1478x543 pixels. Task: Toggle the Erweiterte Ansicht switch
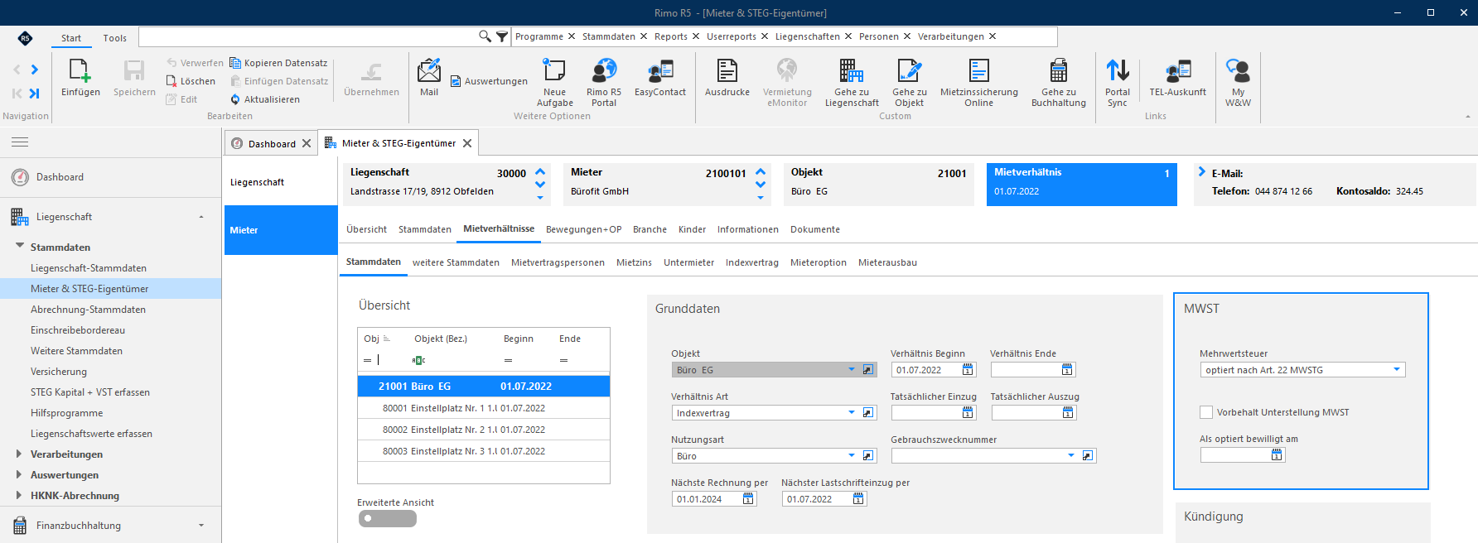click(387, 518)
